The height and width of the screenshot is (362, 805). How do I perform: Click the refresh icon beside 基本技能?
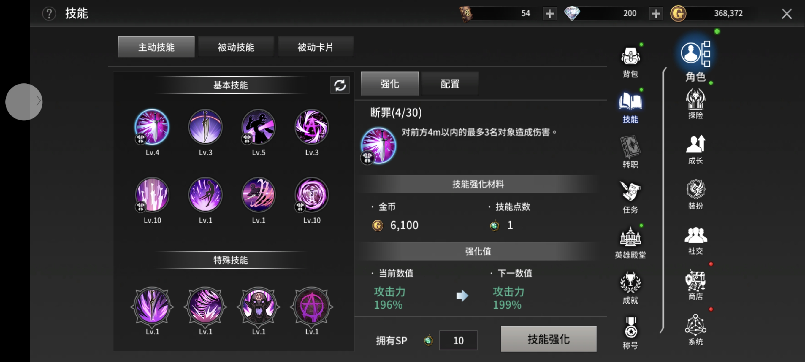coord(340,85)
